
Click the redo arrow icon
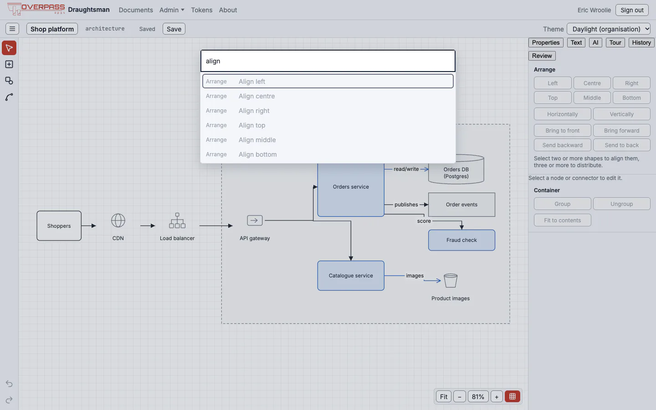pyautogui.click(x=9, y=400)
